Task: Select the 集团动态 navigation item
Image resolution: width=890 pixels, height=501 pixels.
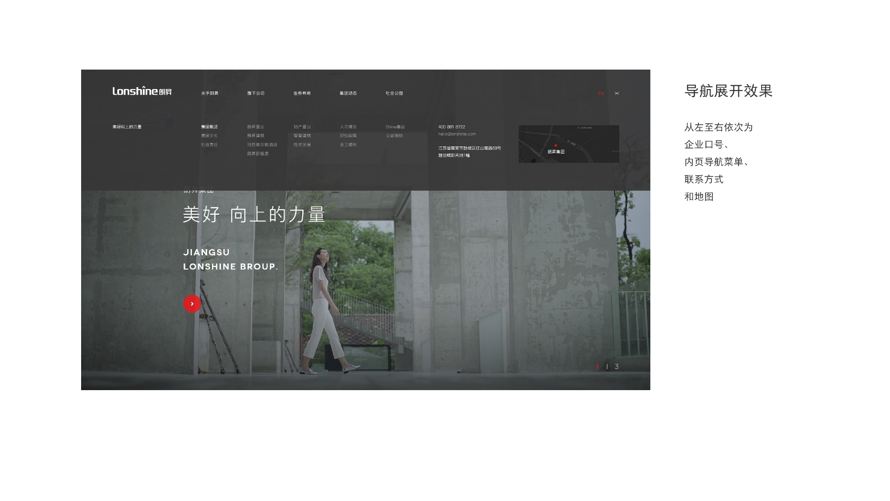Action: [x=348, y=93]
